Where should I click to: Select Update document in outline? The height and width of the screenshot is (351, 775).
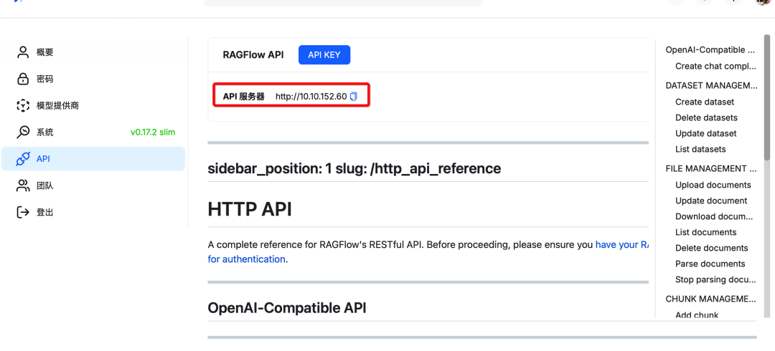tap(711, 201)
